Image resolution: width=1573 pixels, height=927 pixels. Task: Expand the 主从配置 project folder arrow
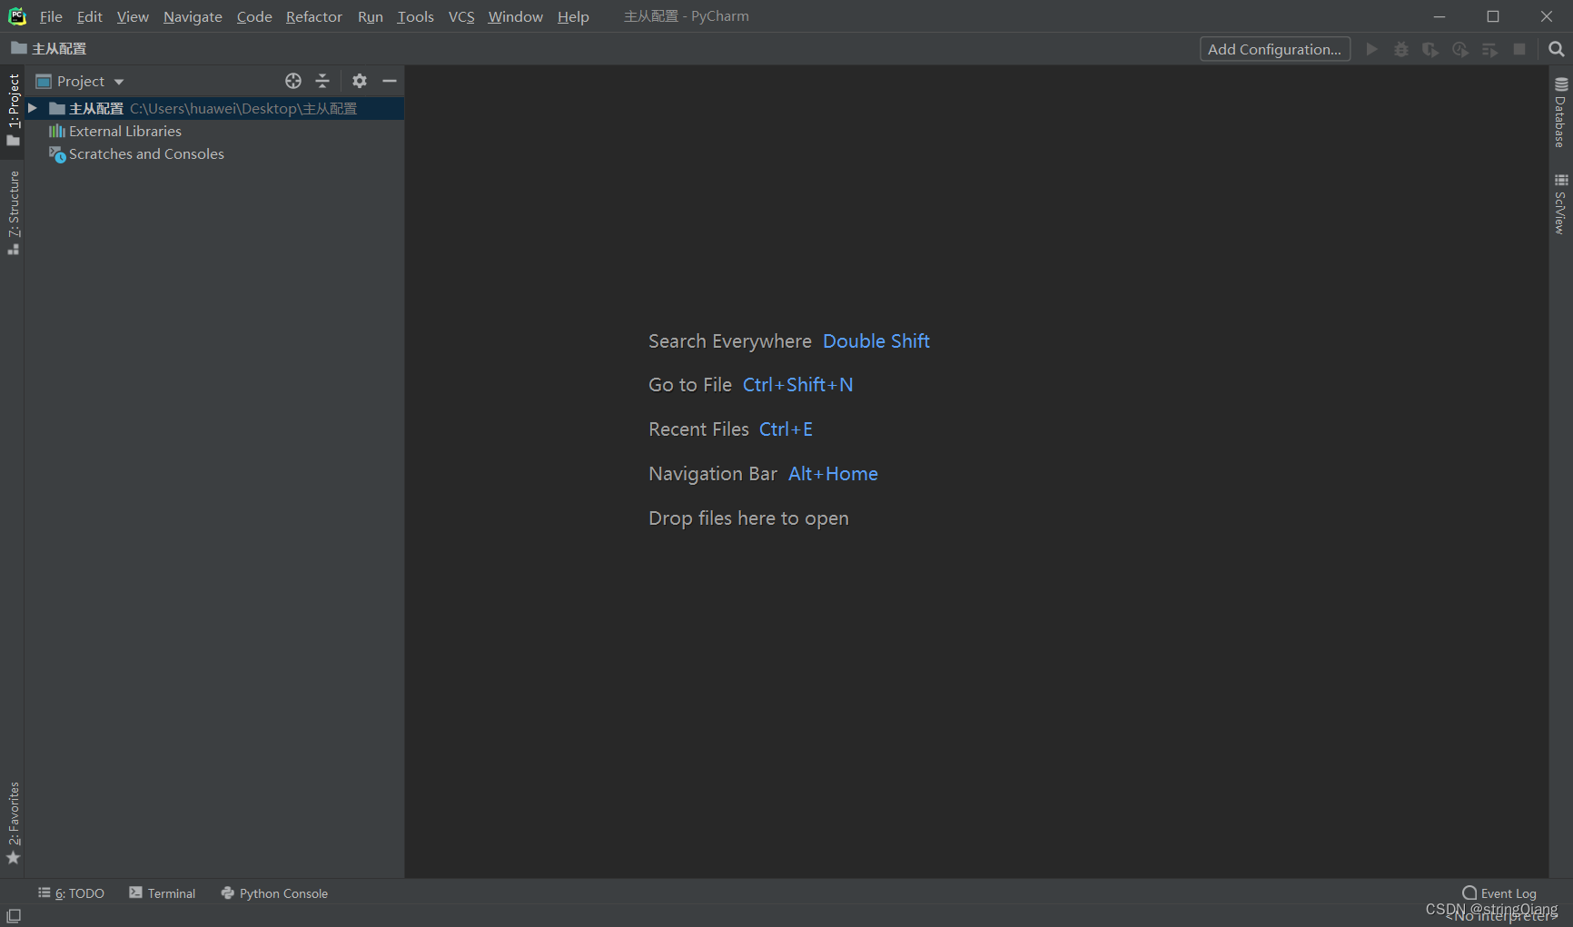coord(33,108)
